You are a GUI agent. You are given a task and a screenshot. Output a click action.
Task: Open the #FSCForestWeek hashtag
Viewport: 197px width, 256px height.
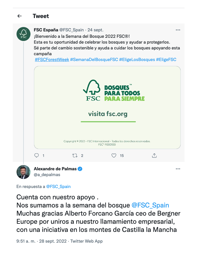click(x=52, y=60)
